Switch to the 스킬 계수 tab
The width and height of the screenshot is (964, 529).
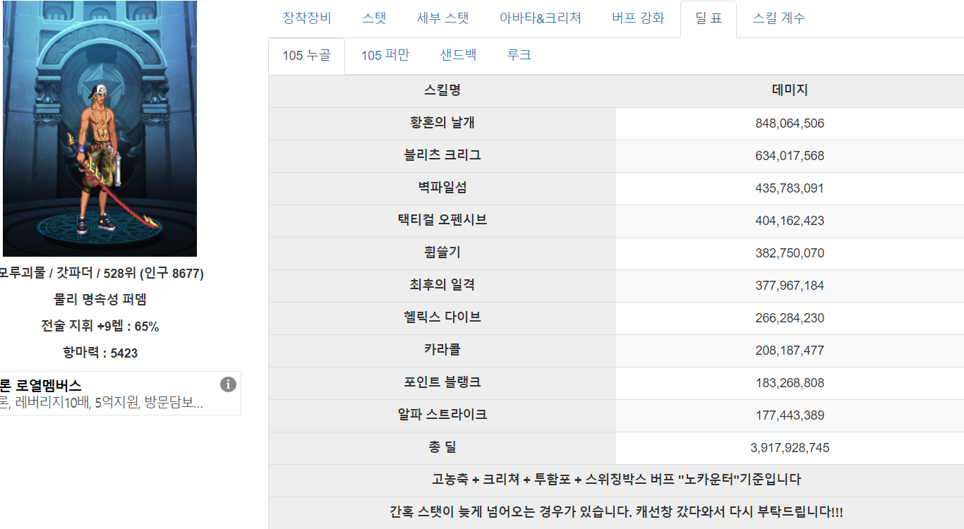[x=778, y=18]
